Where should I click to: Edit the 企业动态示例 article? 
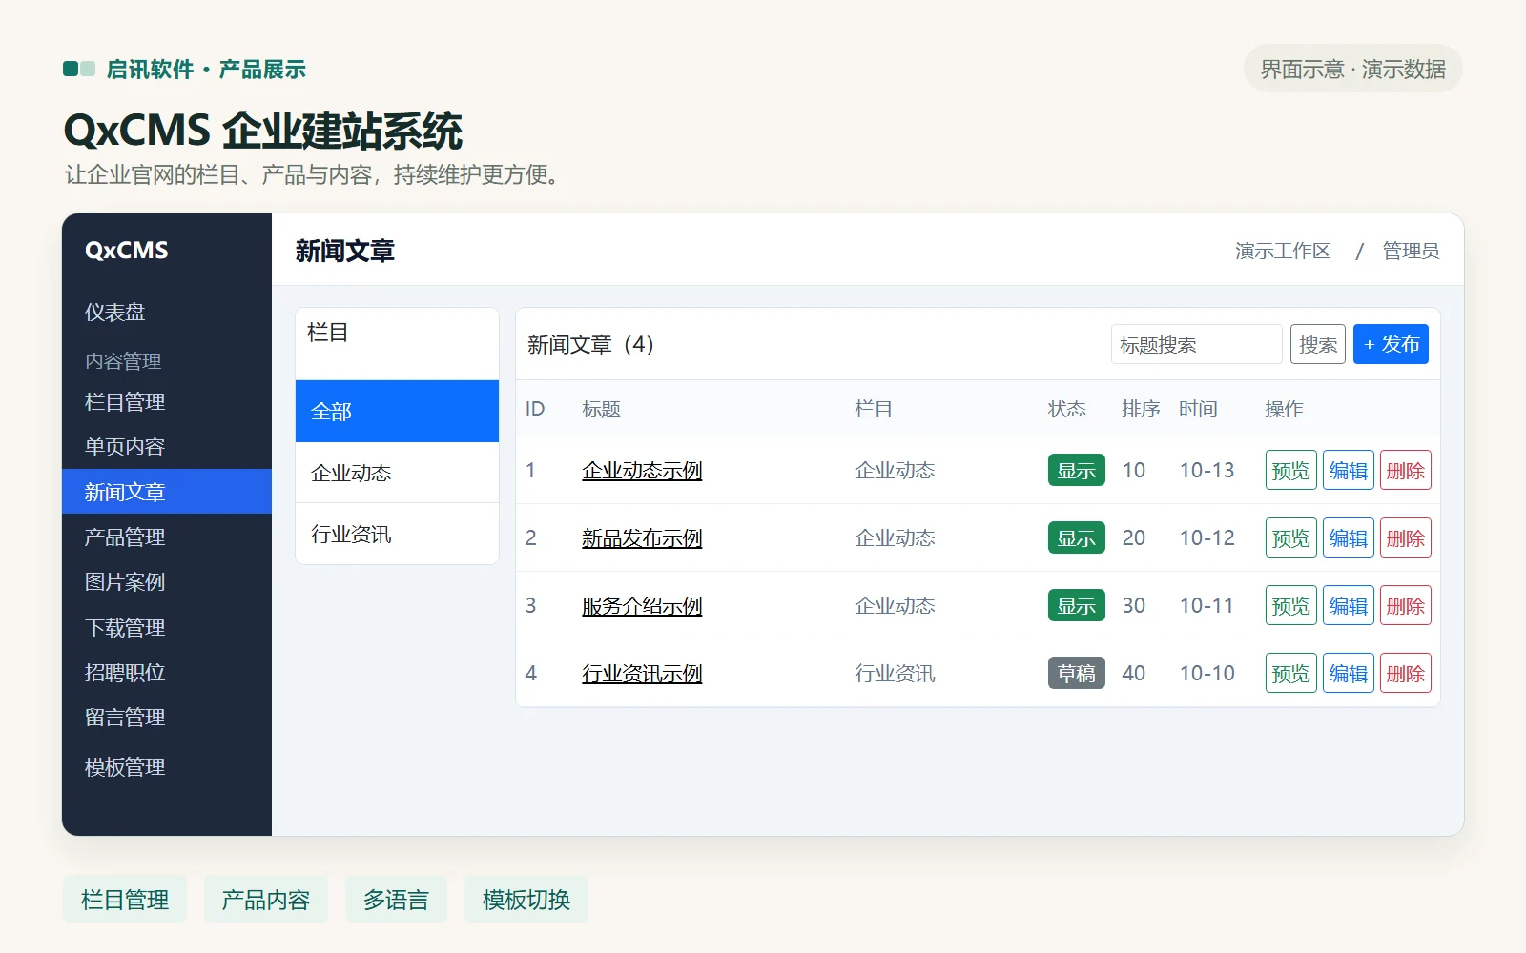click(1349, 470)
